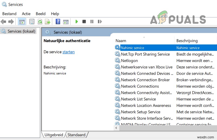Toggle the Show/Hide Console Tree toolbar icon
Viewport: 217px width, 140px height.
coord(22,22)
